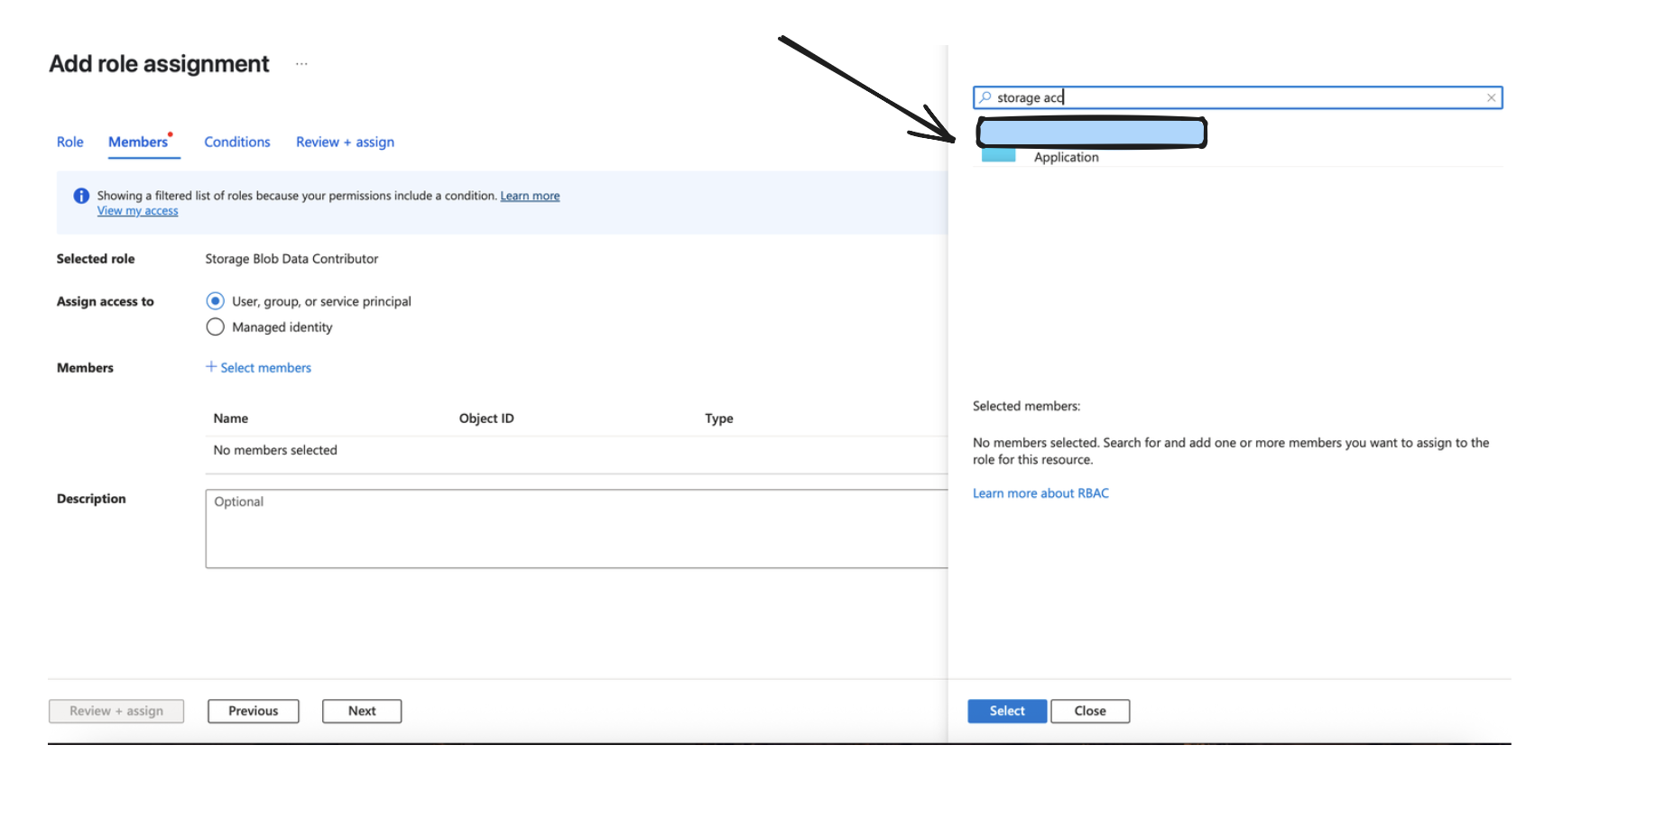Click the blue info icon in the banner

pos(81,196)
